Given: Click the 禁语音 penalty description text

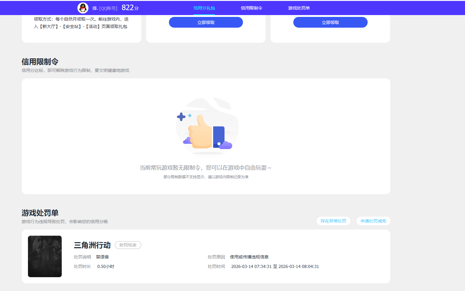Looking at the screenshot, I should 104,257.
